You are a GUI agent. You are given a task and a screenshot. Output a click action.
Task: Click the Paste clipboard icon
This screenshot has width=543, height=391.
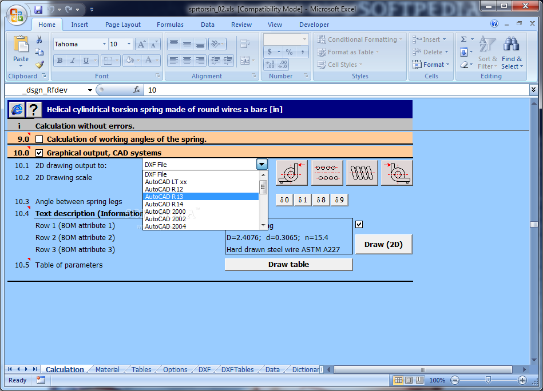21,45
